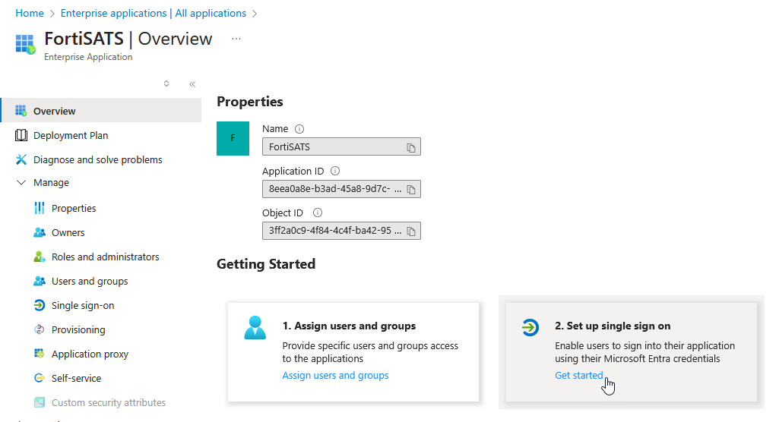Click the Application proxy icon

(40, 354)
